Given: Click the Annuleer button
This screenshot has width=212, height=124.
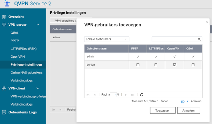Looking at the screenshot, I should pyautogui.click(x=188, y=110).
